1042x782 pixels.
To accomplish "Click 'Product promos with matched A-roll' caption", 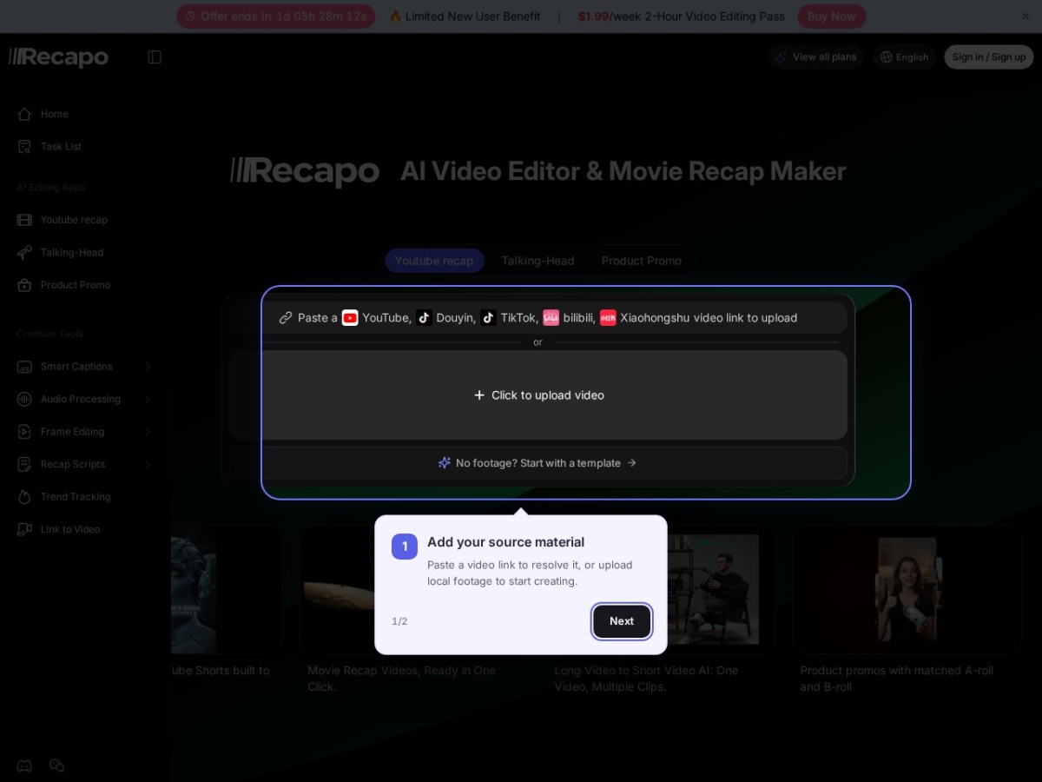I will click(x=896, y=679).
